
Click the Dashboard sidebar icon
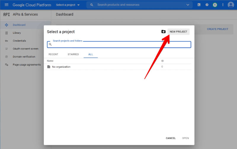7,25
